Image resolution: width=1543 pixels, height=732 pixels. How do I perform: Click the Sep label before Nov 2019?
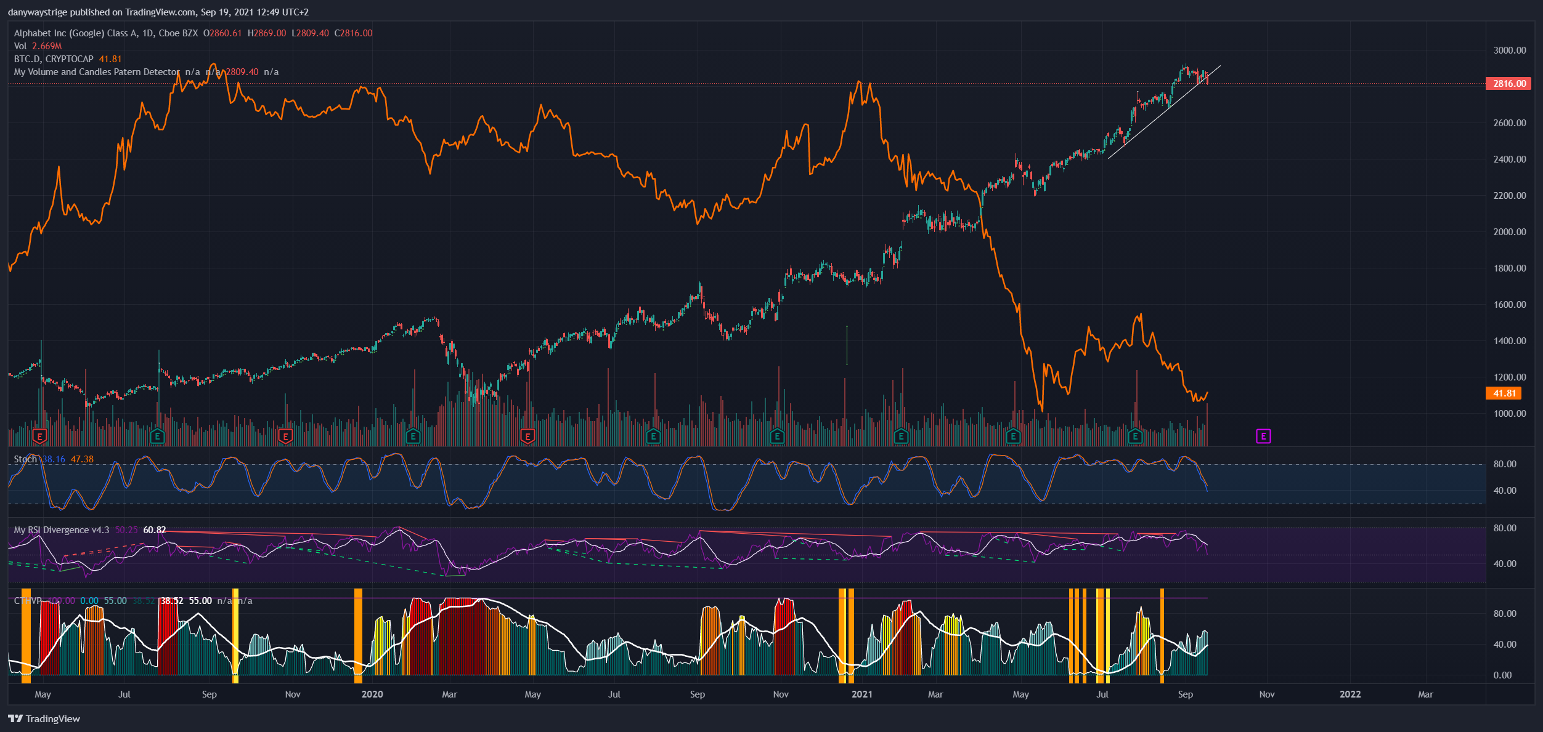coord(210,694)
